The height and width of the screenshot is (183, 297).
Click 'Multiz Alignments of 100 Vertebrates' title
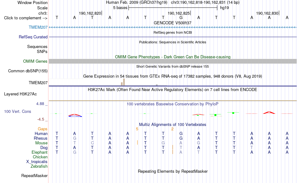[173, 124]
